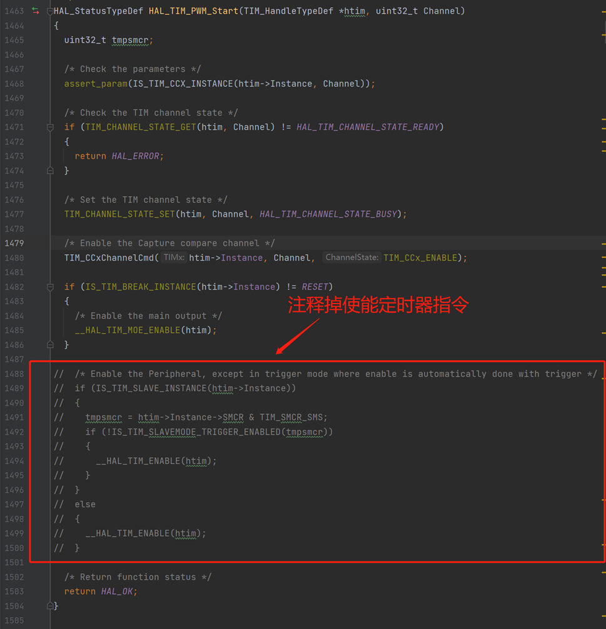Viewport: 606px width, 629px height.
Task: Click the tmpsmcr variable declaration on line 1465
Action: [130, 40]
